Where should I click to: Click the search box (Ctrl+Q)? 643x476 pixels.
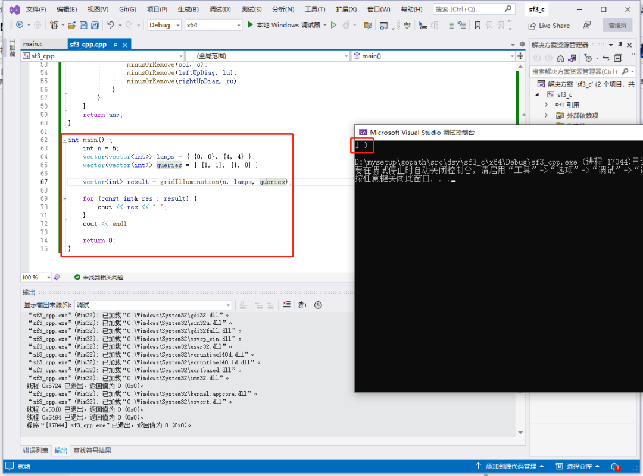tap(473, 9)
